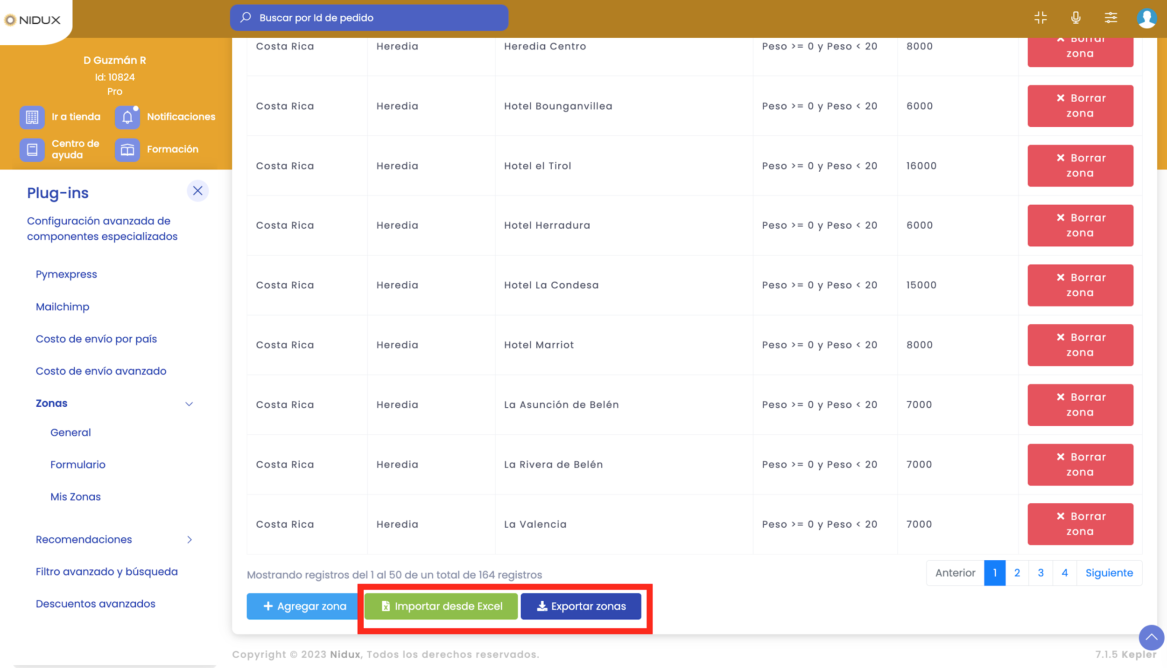Click the Centro de ayuda icon
Screen dimensions: 1167x668
tap(32, 149)
